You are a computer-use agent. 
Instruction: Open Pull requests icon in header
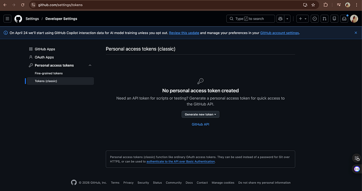(325, 19)
